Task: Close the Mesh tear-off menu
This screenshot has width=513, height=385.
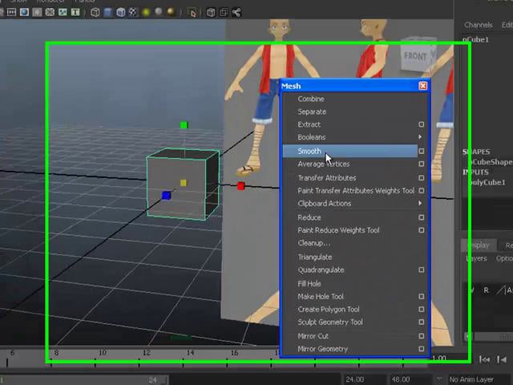Action: click(x=422, y=86)
